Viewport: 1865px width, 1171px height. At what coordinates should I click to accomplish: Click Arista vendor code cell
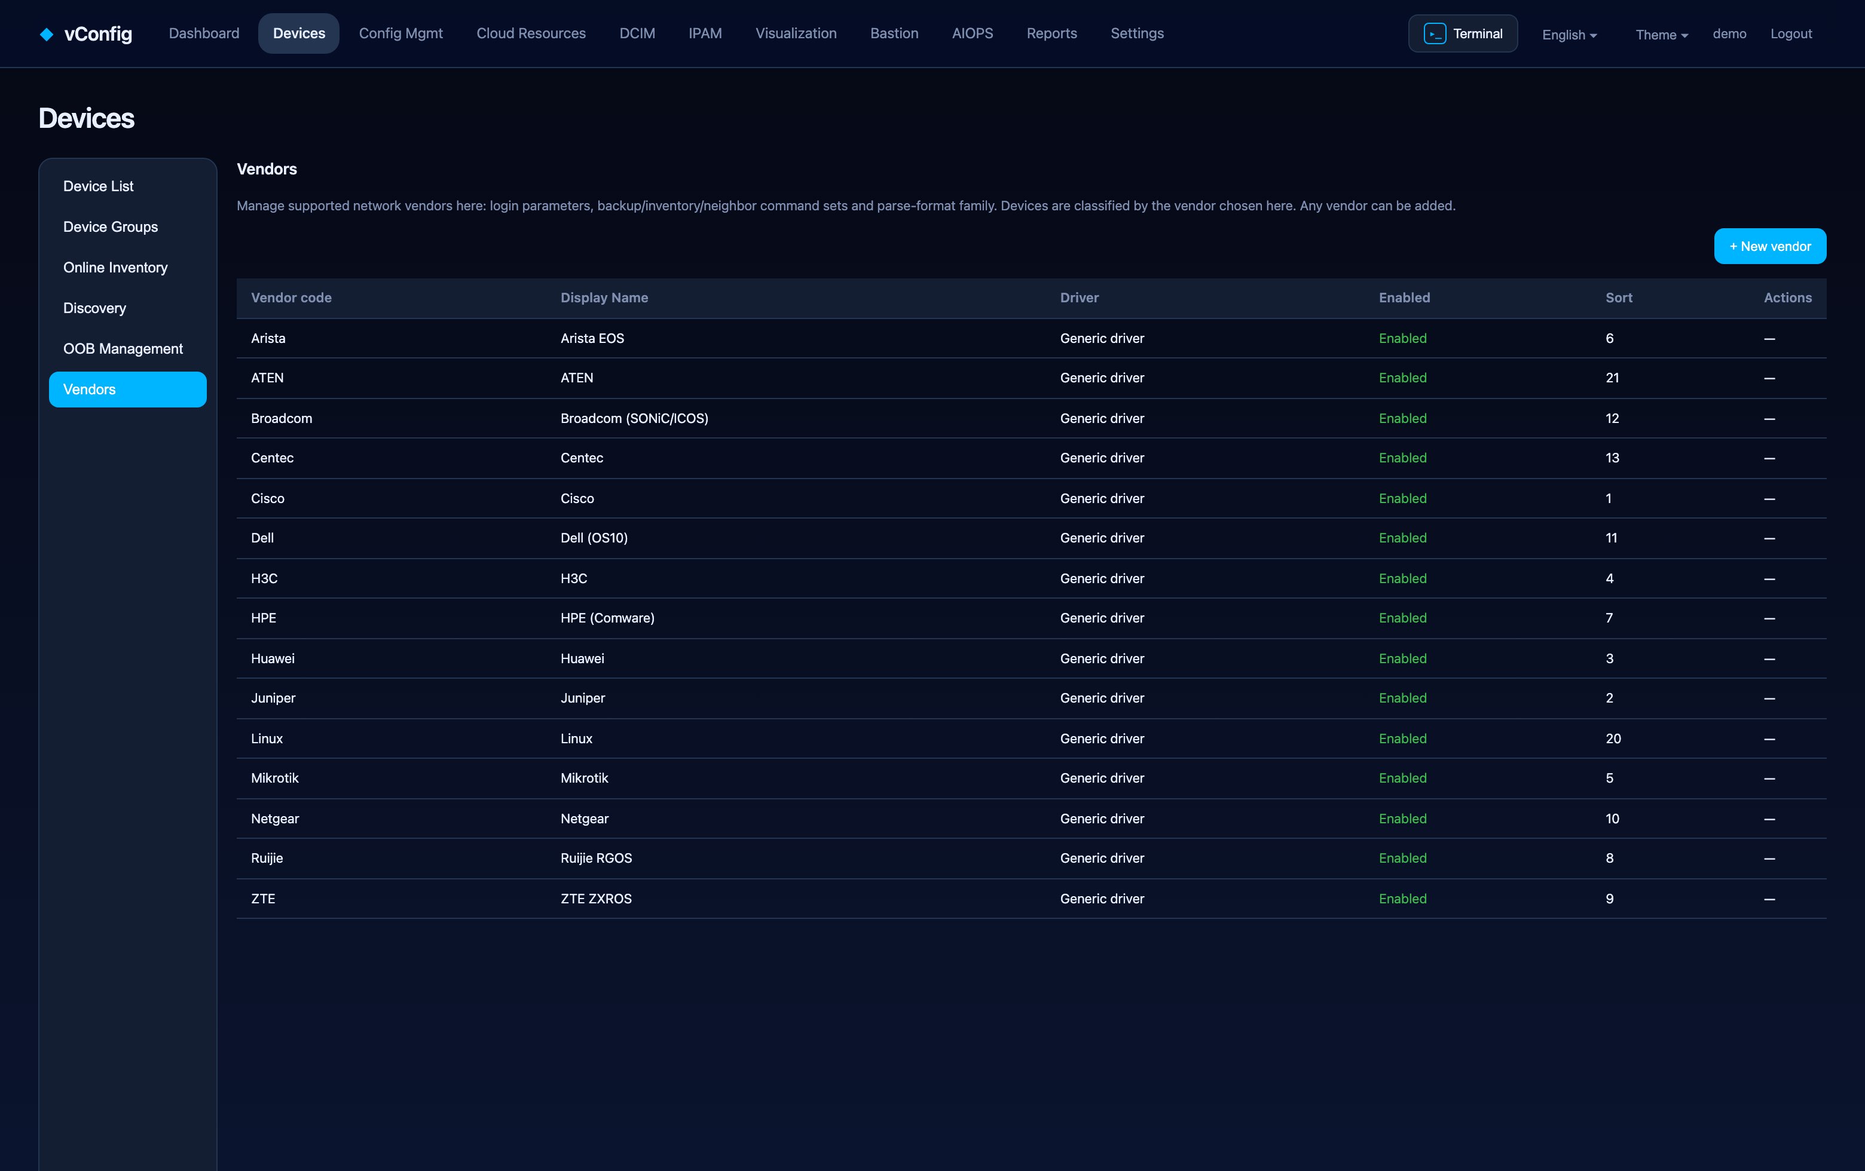coord(268,338)
